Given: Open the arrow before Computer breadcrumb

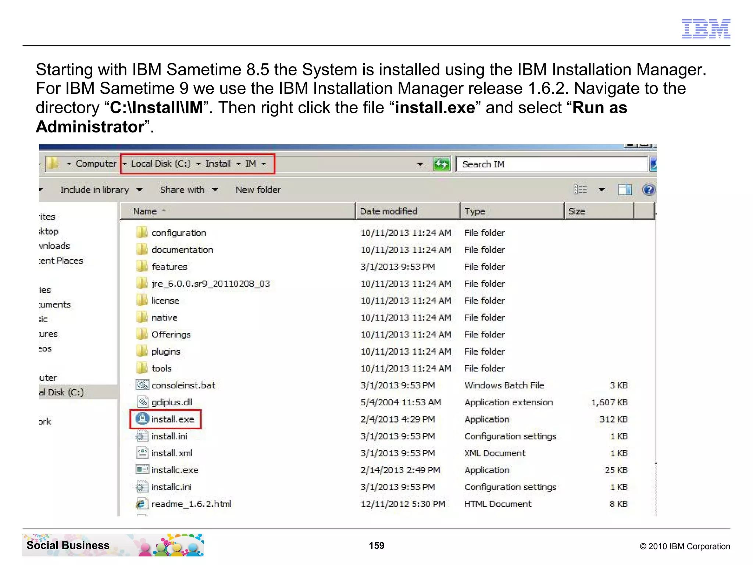Looking at the screenshot, I should click(x=69, y=164).
